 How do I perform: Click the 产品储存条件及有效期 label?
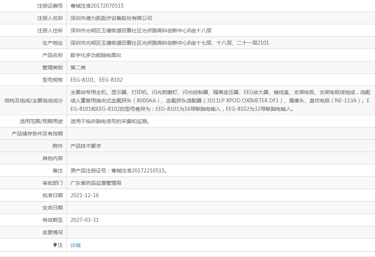pyautogui.click(x=37, y=134)
